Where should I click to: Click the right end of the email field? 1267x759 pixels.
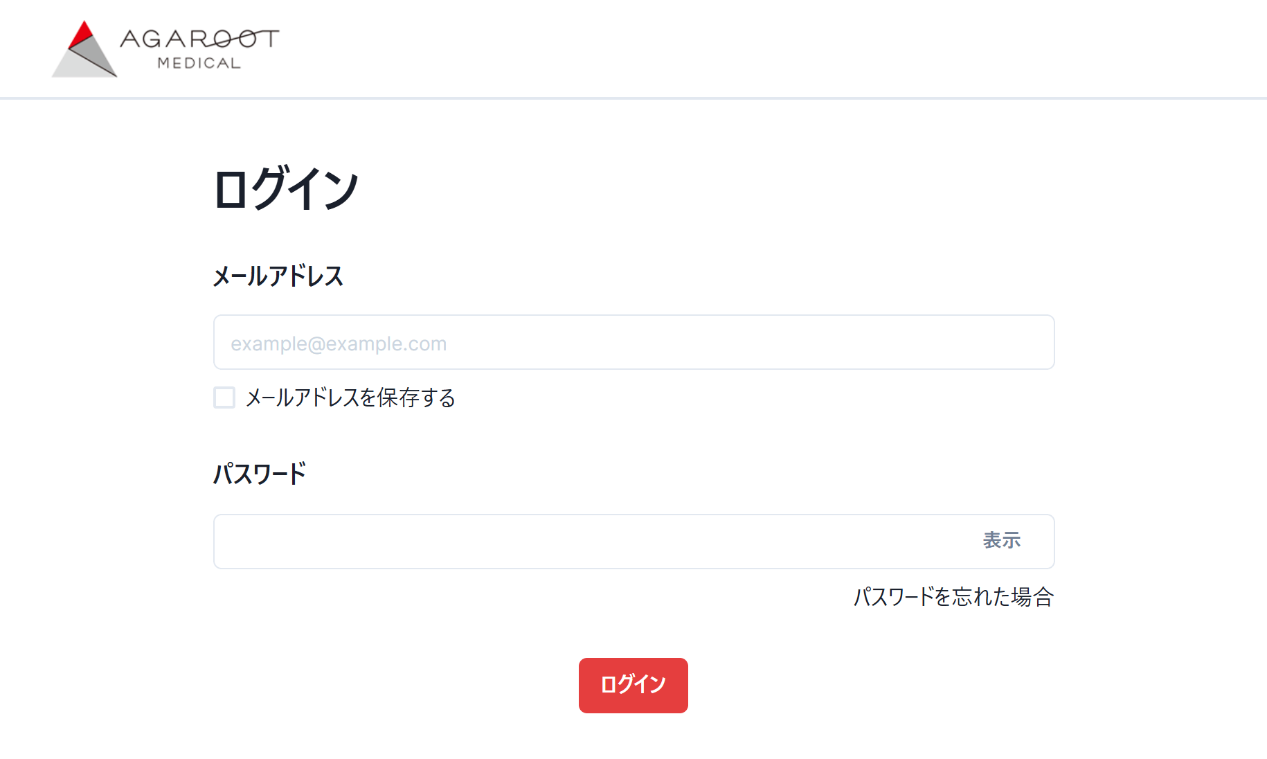1032,343
